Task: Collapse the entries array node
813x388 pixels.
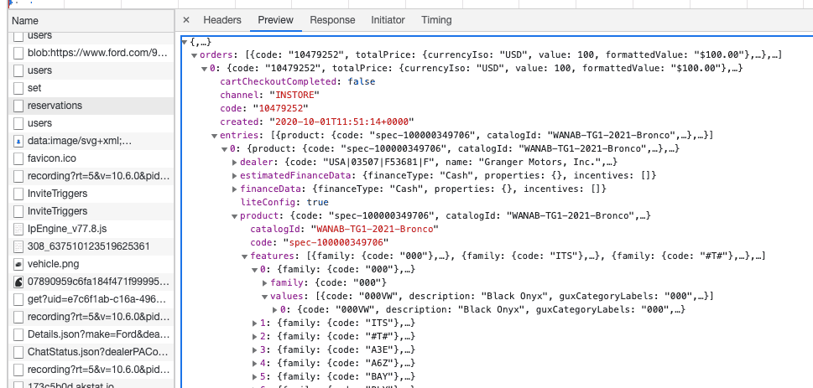Action: tap(214, 136)
